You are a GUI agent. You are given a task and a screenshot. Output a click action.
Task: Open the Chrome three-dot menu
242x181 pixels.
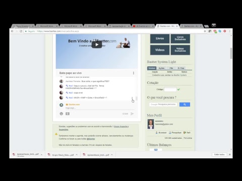229,31
